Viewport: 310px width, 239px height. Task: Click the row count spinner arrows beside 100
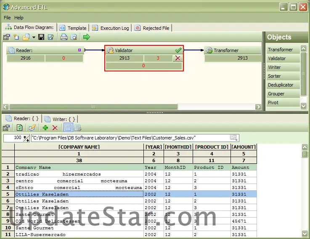pos(26,138)
